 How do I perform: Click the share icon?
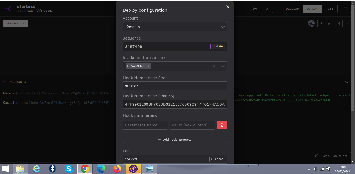(x=330, y=23)
